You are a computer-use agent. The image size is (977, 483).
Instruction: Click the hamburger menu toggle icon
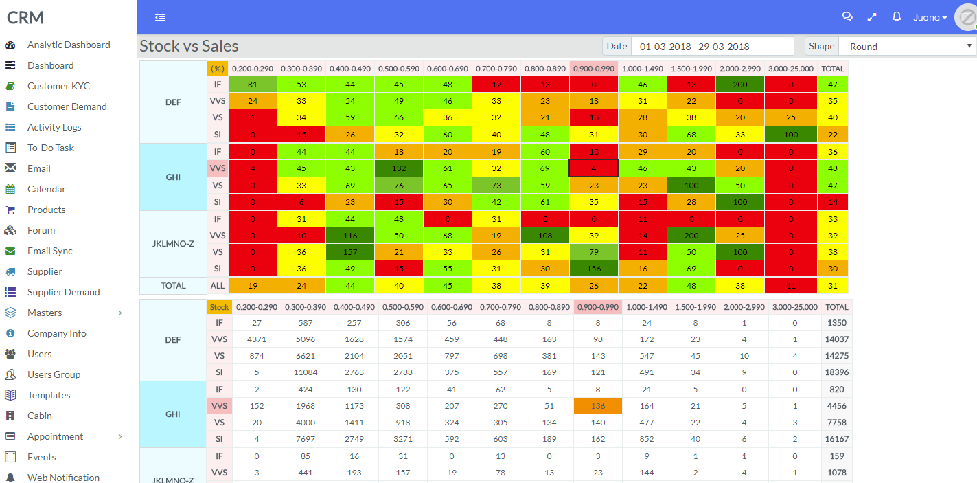pos(160,18)
